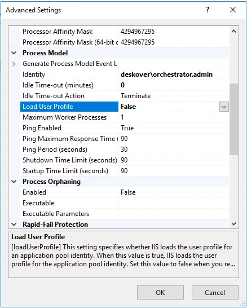Select the Idle Time-out (minutes) value field

[x=174, y=85]
